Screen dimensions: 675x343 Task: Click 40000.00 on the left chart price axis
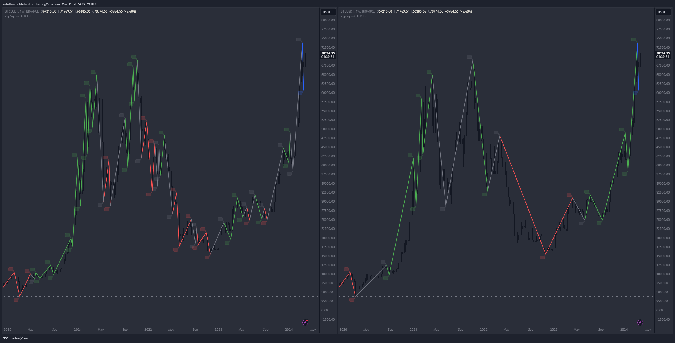click(328, 165)
